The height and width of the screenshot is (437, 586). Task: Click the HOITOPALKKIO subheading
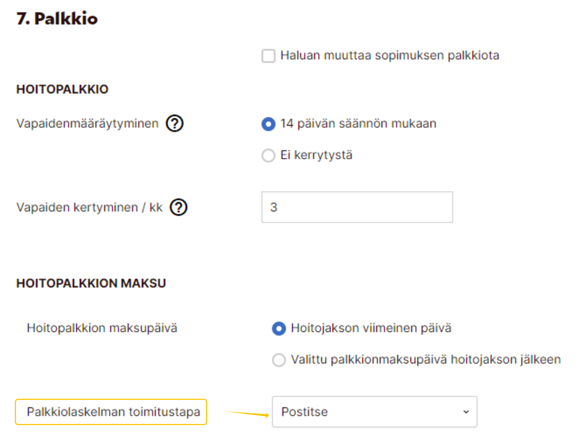pyautogui.click(x=62, y=89)
